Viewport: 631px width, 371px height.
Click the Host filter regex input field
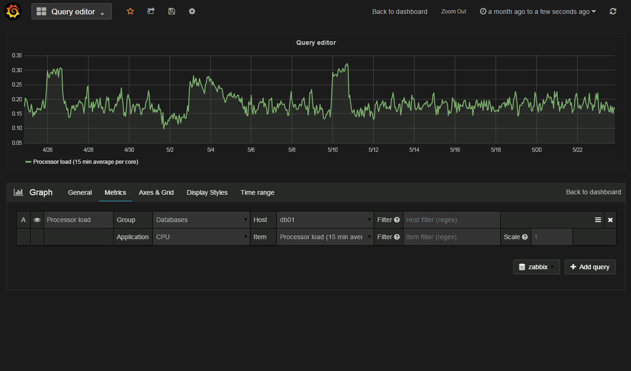tap(451, 220)
